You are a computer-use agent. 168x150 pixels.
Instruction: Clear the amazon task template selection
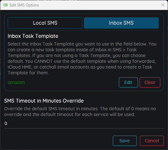point(150,82)
